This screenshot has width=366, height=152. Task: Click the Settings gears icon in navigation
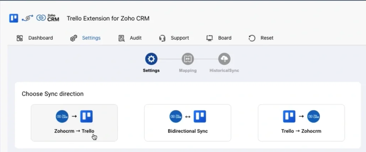point(74,38)
